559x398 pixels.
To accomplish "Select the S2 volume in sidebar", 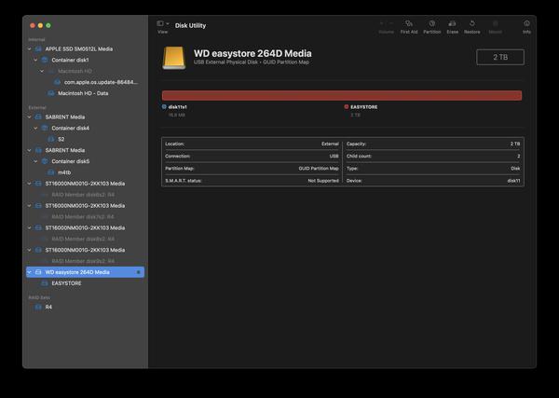I will point(61,139).
